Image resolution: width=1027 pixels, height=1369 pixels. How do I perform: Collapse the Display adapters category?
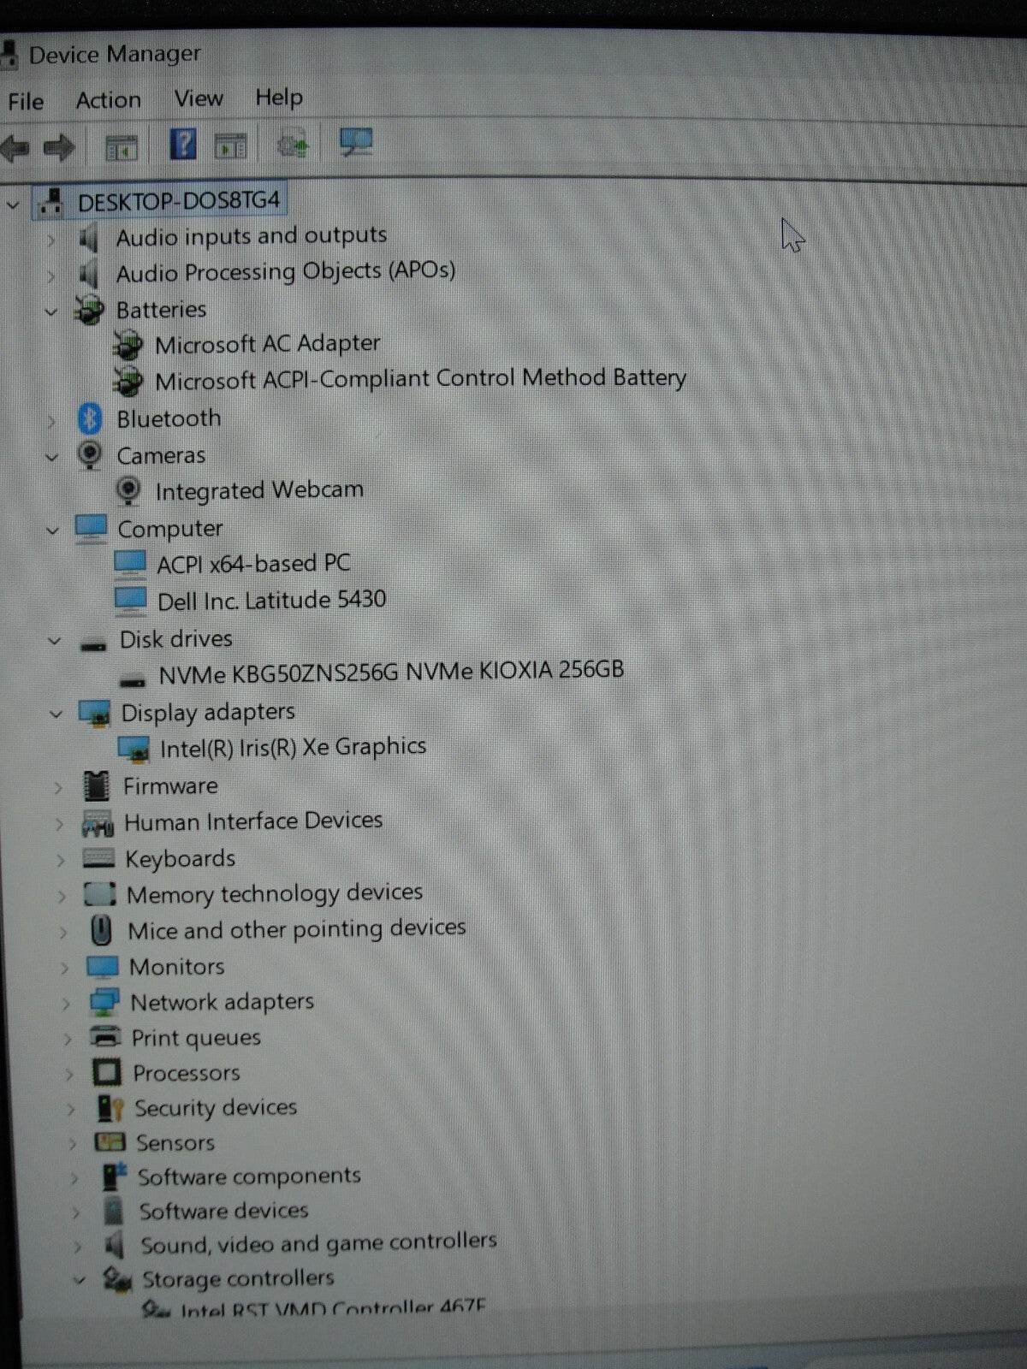click(x=56, y=714)
